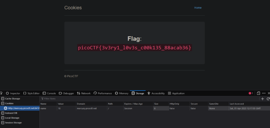Image resolution: width=270 pixels, height=128 pixels.
Task: Open the Accessibility panel tab
Action: coord(156,93)
